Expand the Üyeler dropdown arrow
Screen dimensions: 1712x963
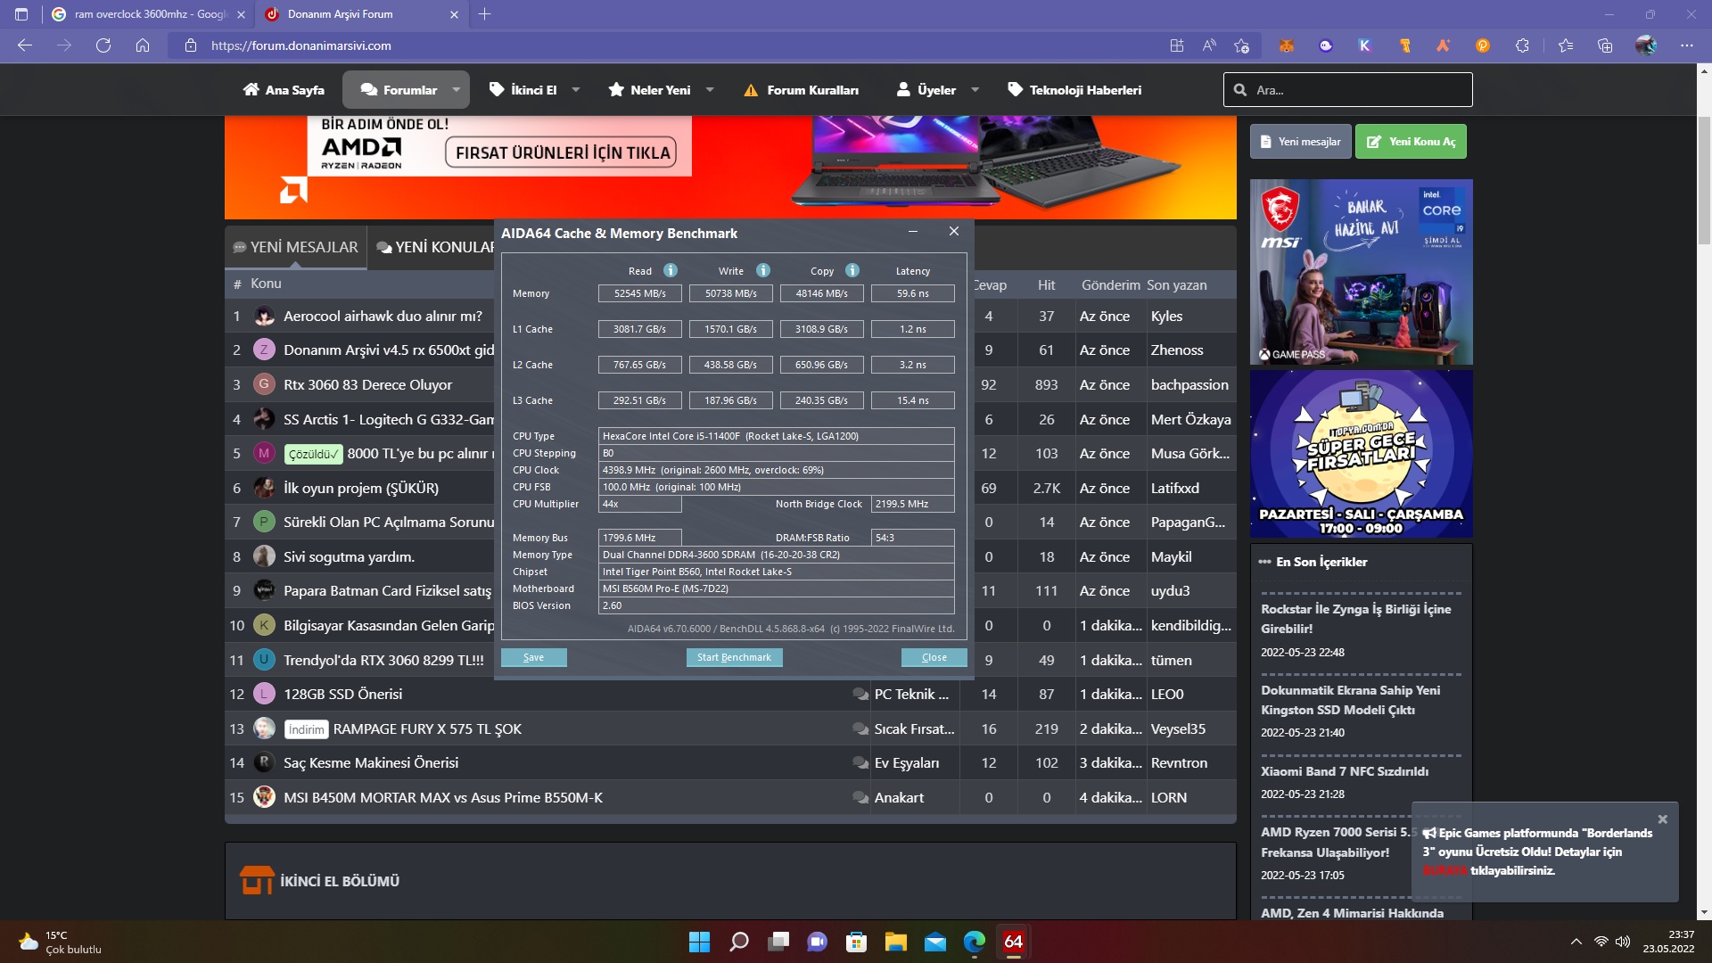click(975, 90)
